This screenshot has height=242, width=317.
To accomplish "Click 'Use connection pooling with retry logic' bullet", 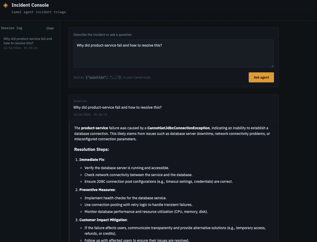I will coord(138,205).
